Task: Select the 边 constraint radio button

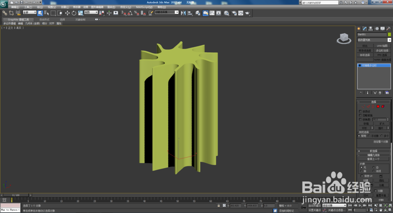Action: (x=373, y=167)
